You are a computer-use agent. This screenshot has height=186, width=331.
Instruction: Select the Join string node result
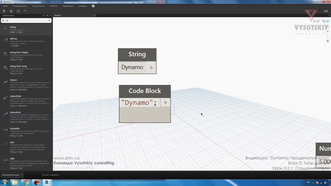pos(26,147)
